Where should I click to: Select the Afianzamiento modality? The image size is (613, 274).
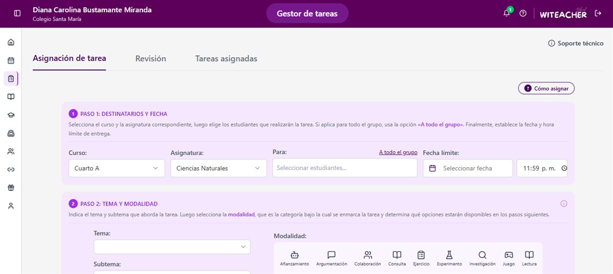pyautogui.click(x=294, y=259)
